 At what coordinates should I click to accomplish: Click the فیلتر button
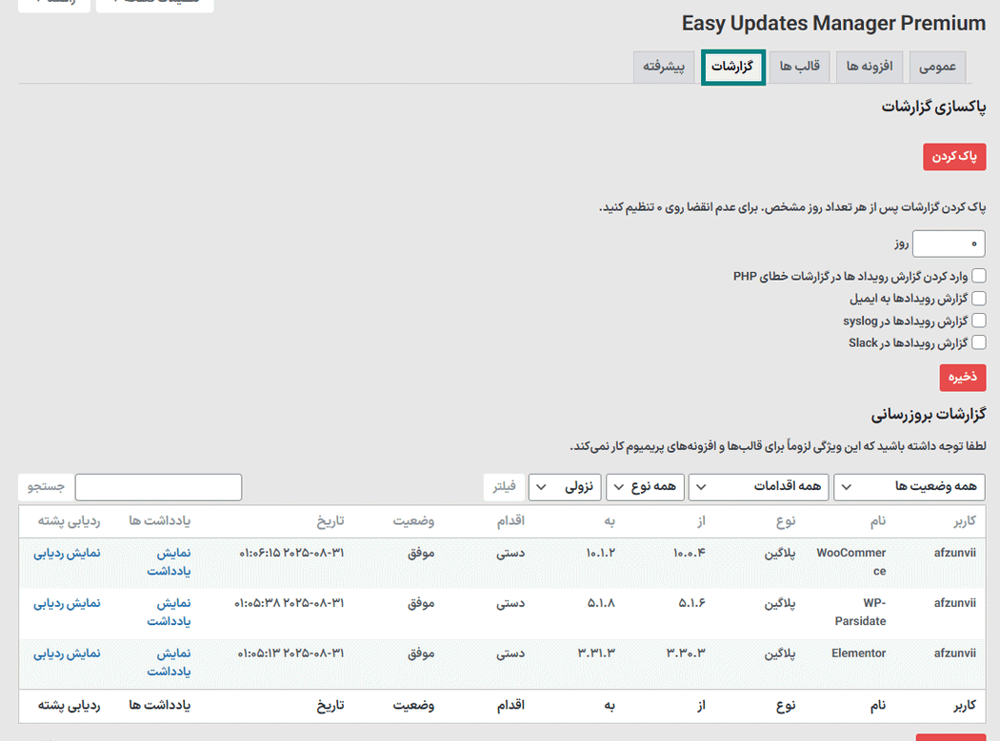point(504,487)
